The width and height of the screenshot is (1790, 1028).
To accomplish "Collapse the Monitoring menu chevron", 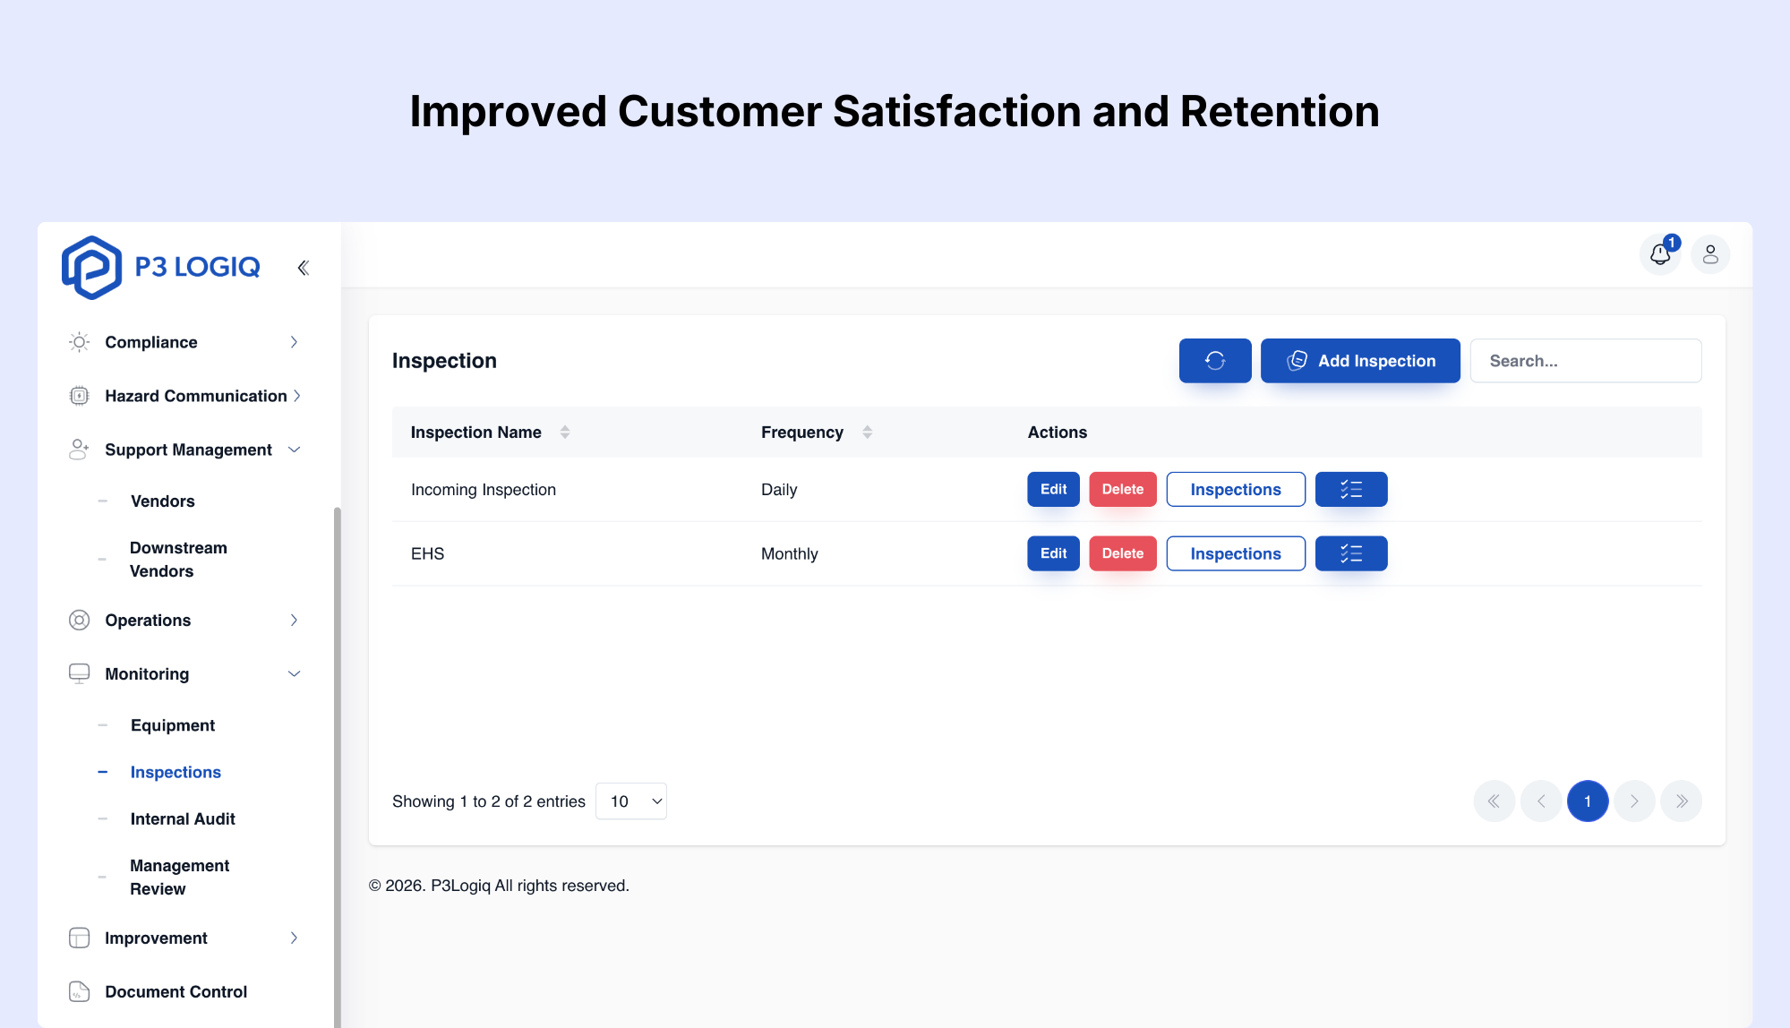I will pos(294,674).
